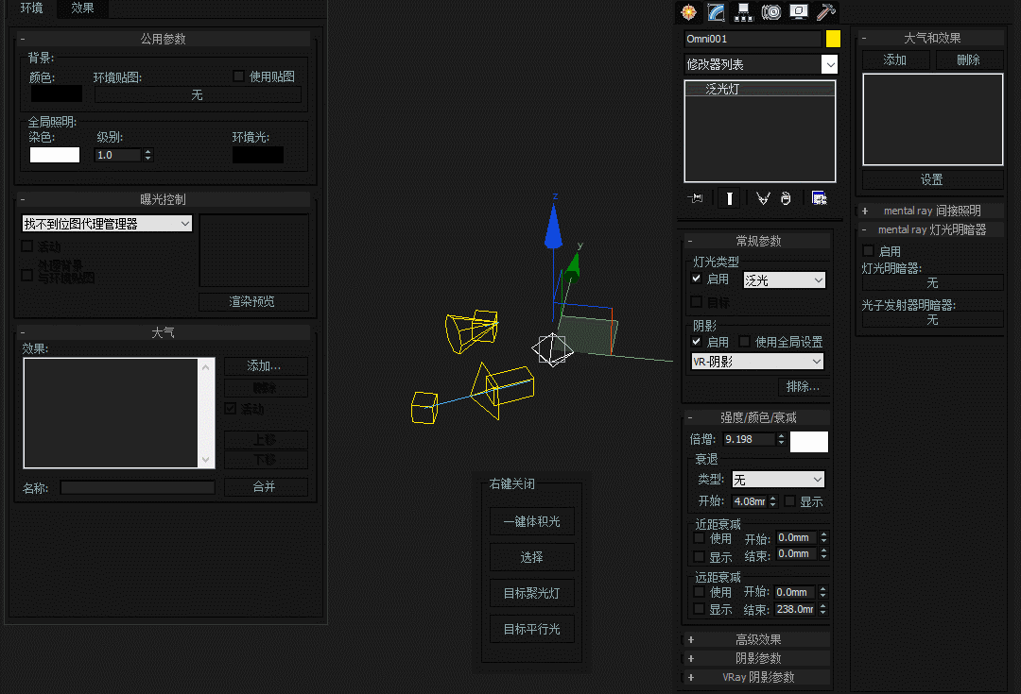The height and width of the screenshot is (694, 1021).
Task: Toggle 启用 checkbox under 阴影
Action: click(x=696, y=342)
